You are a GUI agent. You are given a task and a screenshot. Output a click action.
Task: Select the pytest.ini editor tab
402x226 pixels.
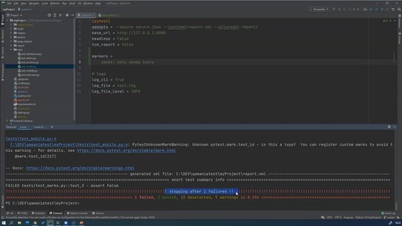[x=86, y=15]
